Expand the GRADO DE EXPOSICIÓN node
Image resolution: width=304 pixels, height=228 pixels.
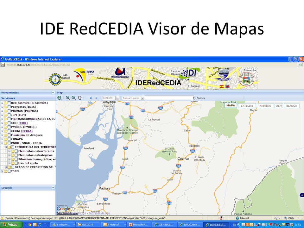pos(6,167)
